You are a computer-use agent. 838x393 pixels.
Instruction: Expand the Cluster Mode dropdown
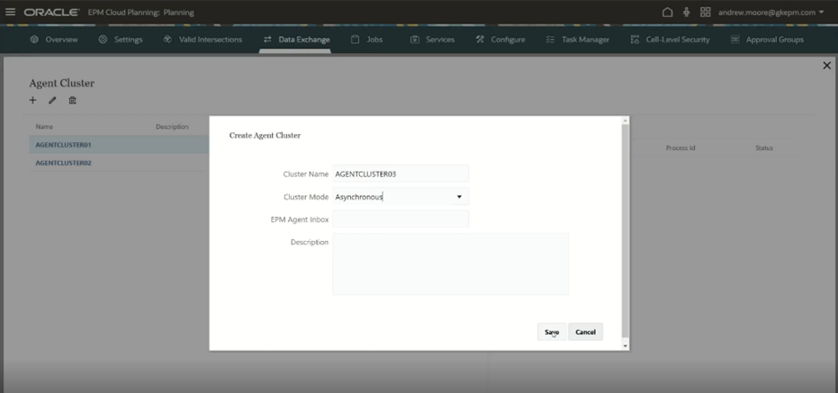coord(458,196)
